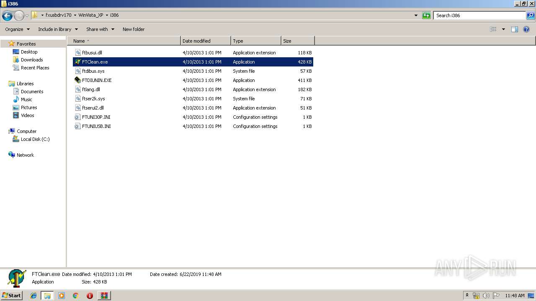Open the view options dropdown arrow
536x301 pixels.
pos(503,29)
